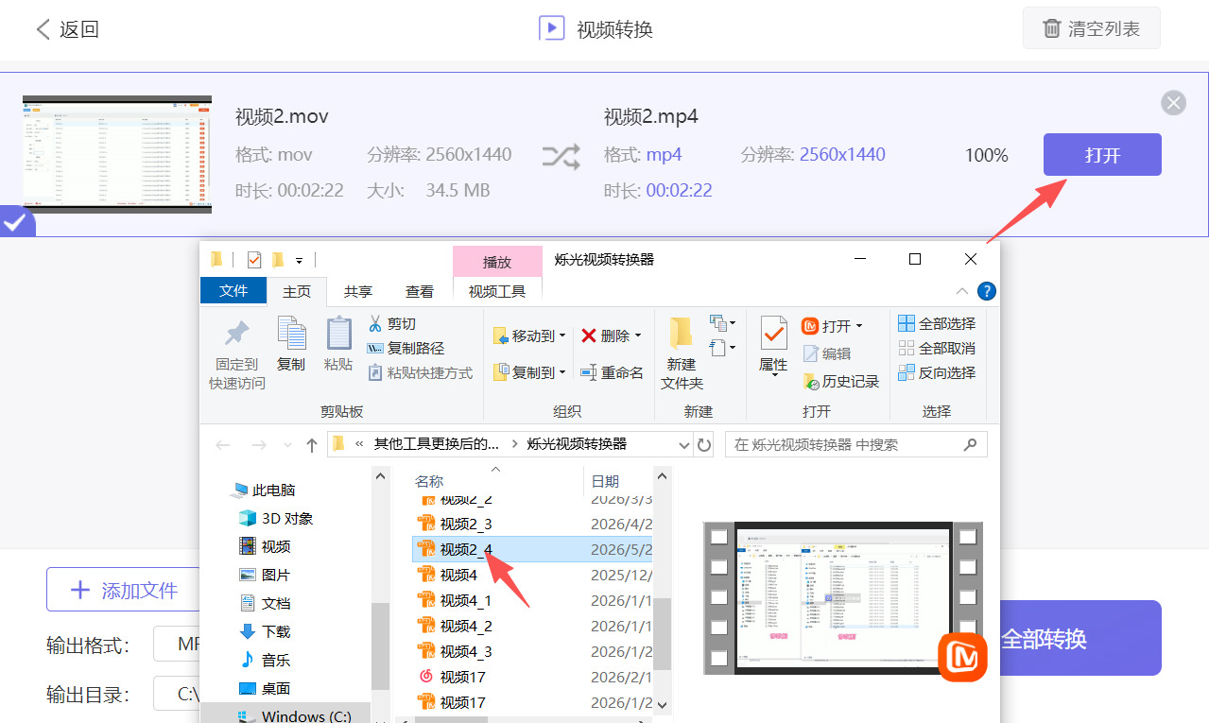Viewport: 1209px width, 723px height.
Task: Click the video preview thumbnail pane
Action: [842, 597]
